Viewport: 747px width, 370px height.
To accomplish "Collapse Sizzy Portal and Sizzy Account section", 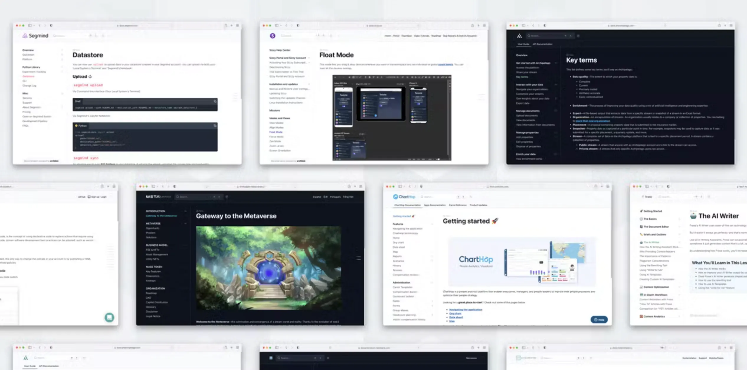I will [309, 58].
